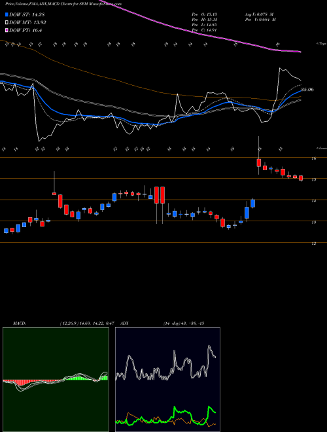Screen dimensions: 327x432
Task: Select the 'DOW PT: 16.4' legend text
Action: pos(26,31)
